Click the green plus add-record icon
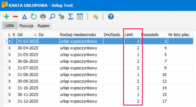Viewport: 196px width, 107px height. (6, 17)
